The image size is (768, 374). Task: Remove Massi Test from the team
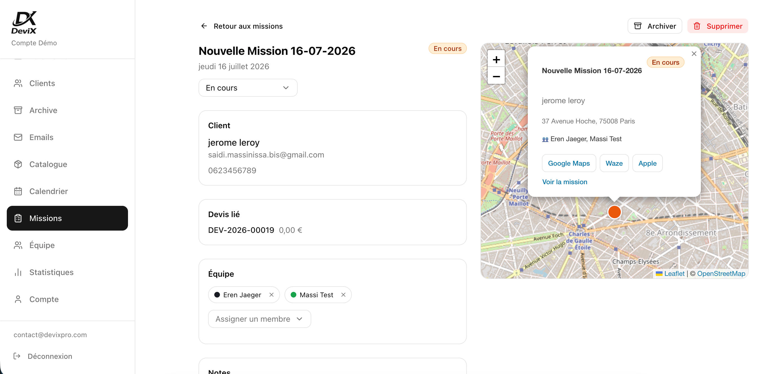pyautogui.click(x=343, y=295)
